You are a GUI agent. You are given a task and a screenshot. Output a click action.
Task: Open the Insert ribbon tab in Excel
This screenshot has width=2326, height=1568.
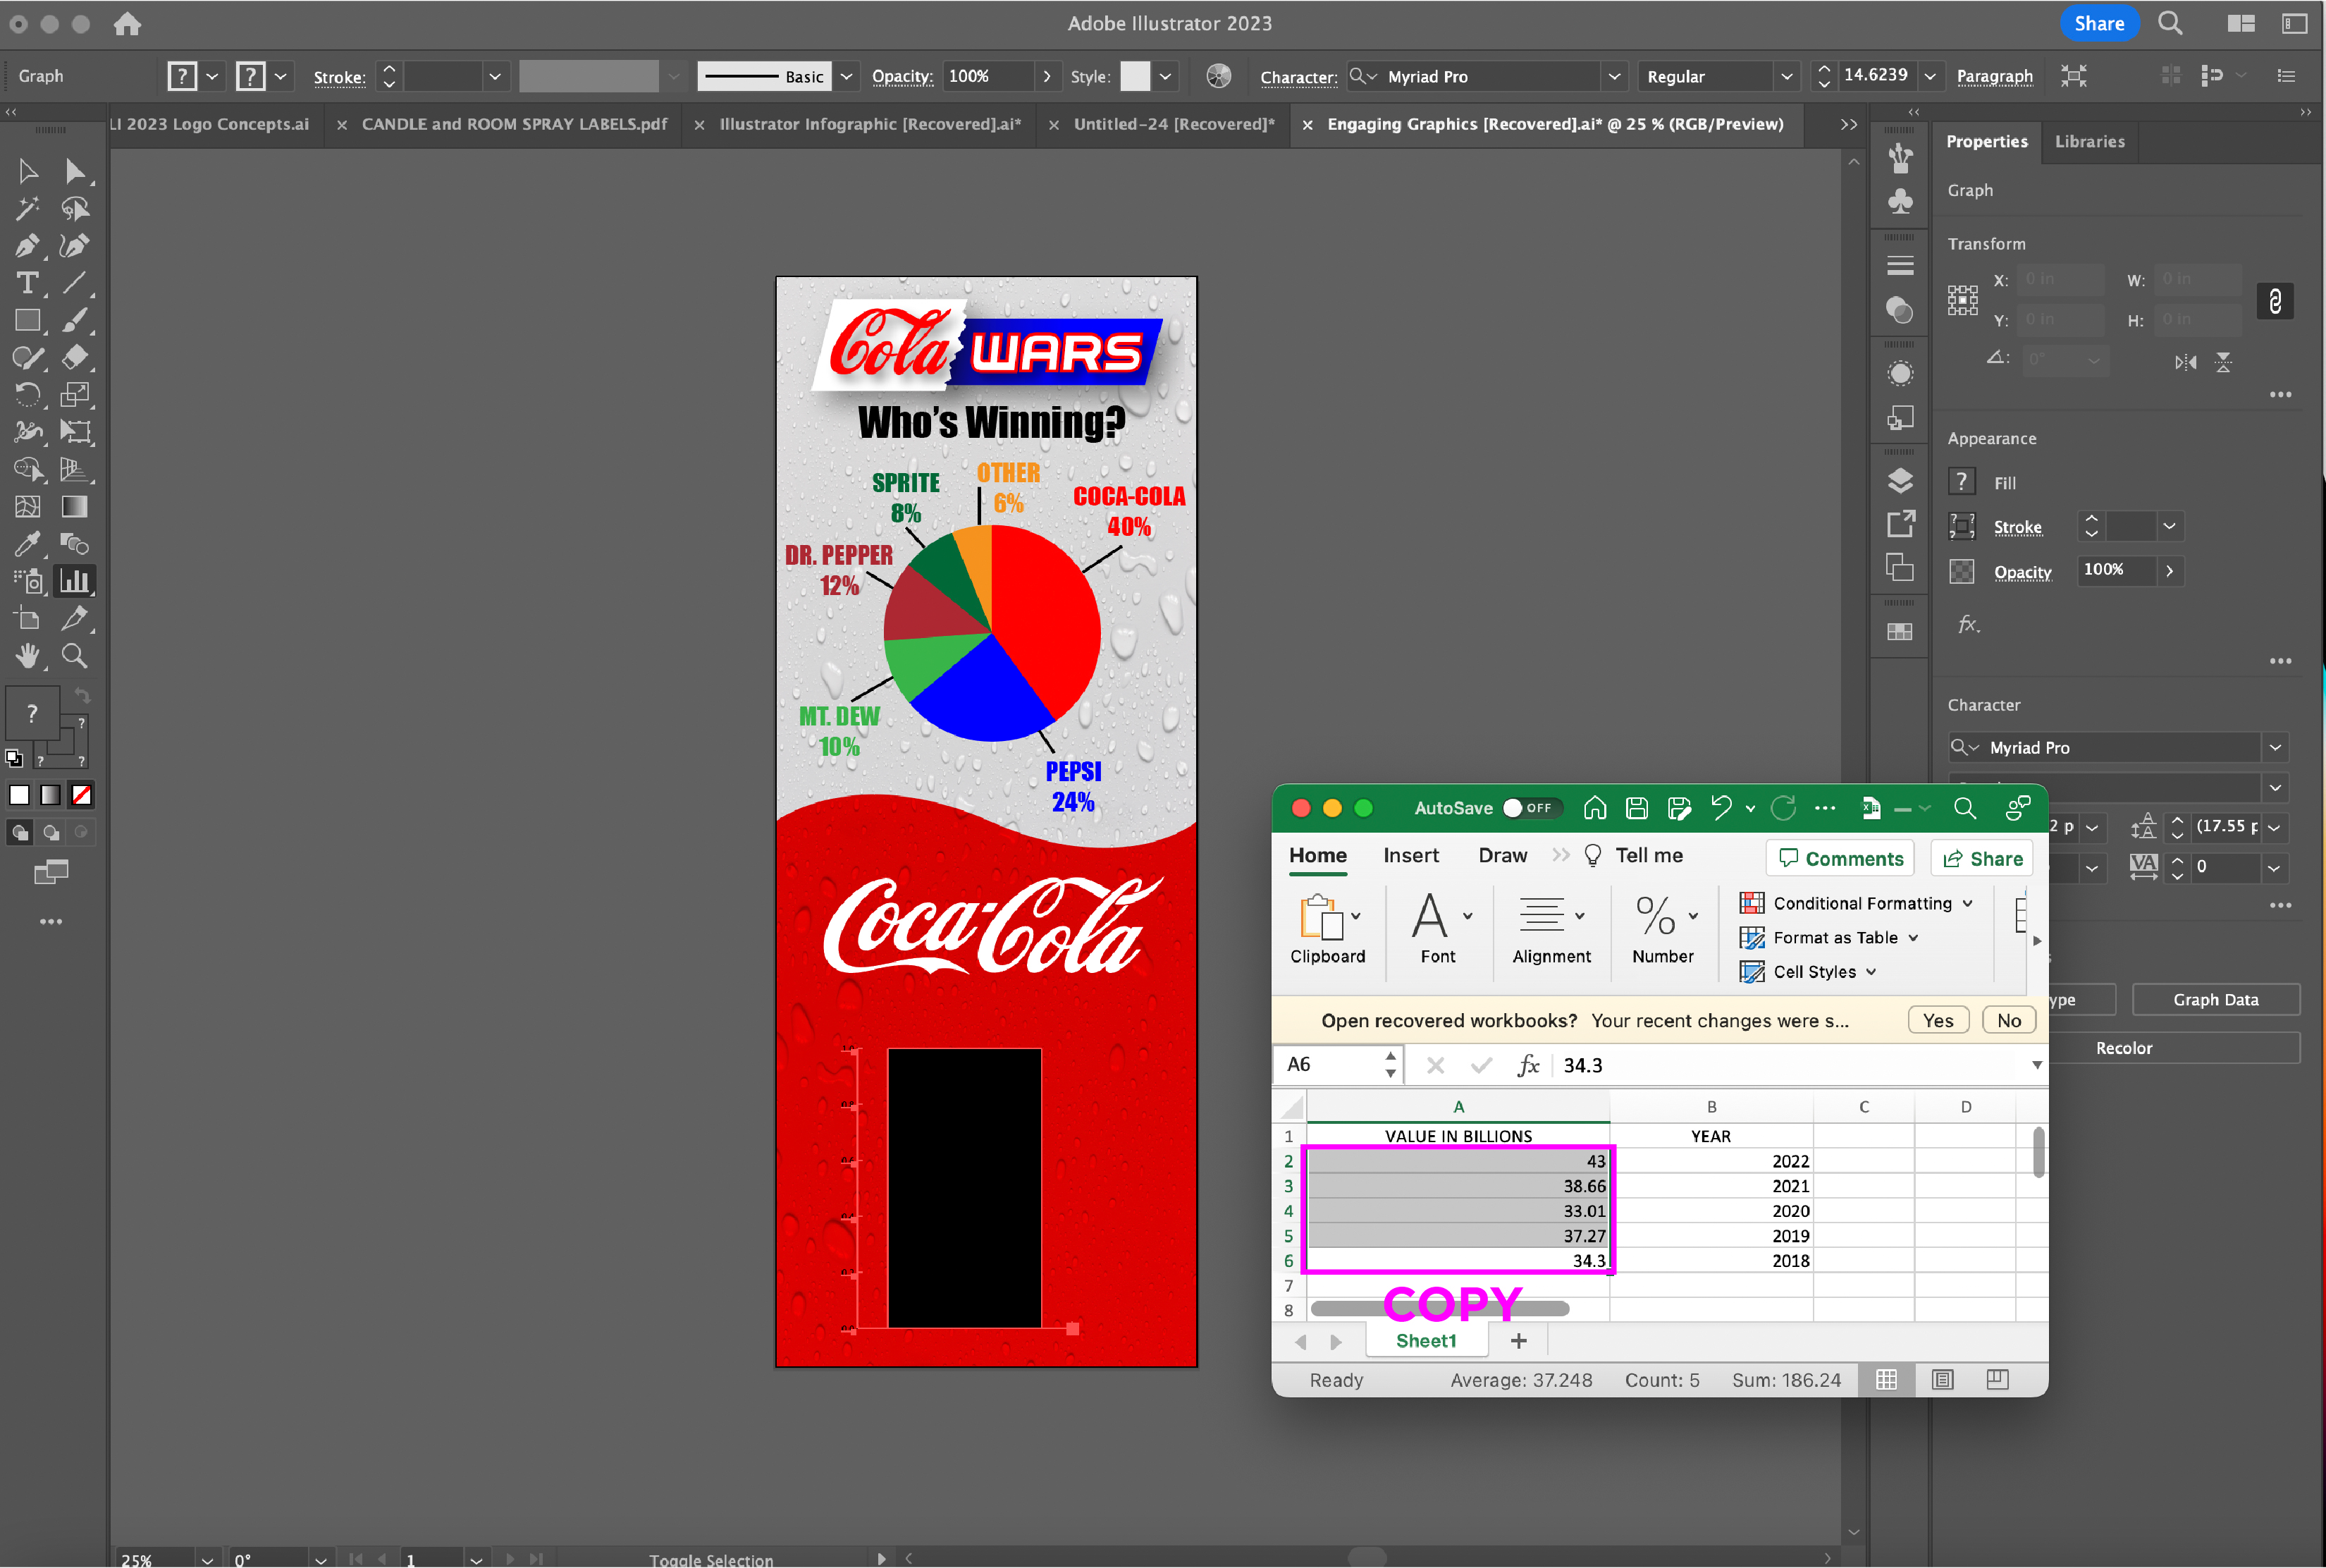coord(1410,856)
